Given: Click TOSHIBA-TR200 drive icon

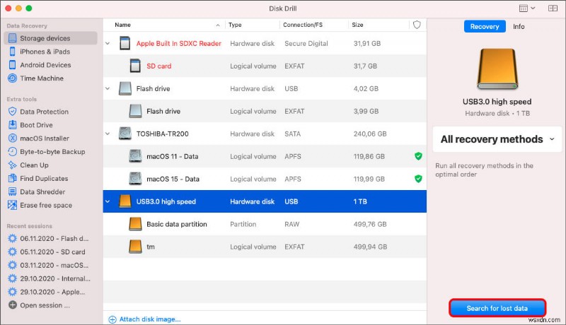Looking at the screenshot, I should [125, 134].
